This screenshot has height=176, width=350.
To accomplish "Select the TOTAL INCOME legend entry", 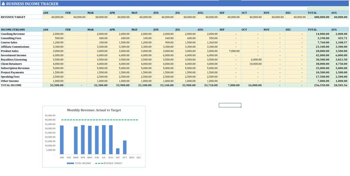I will (79, 163).
